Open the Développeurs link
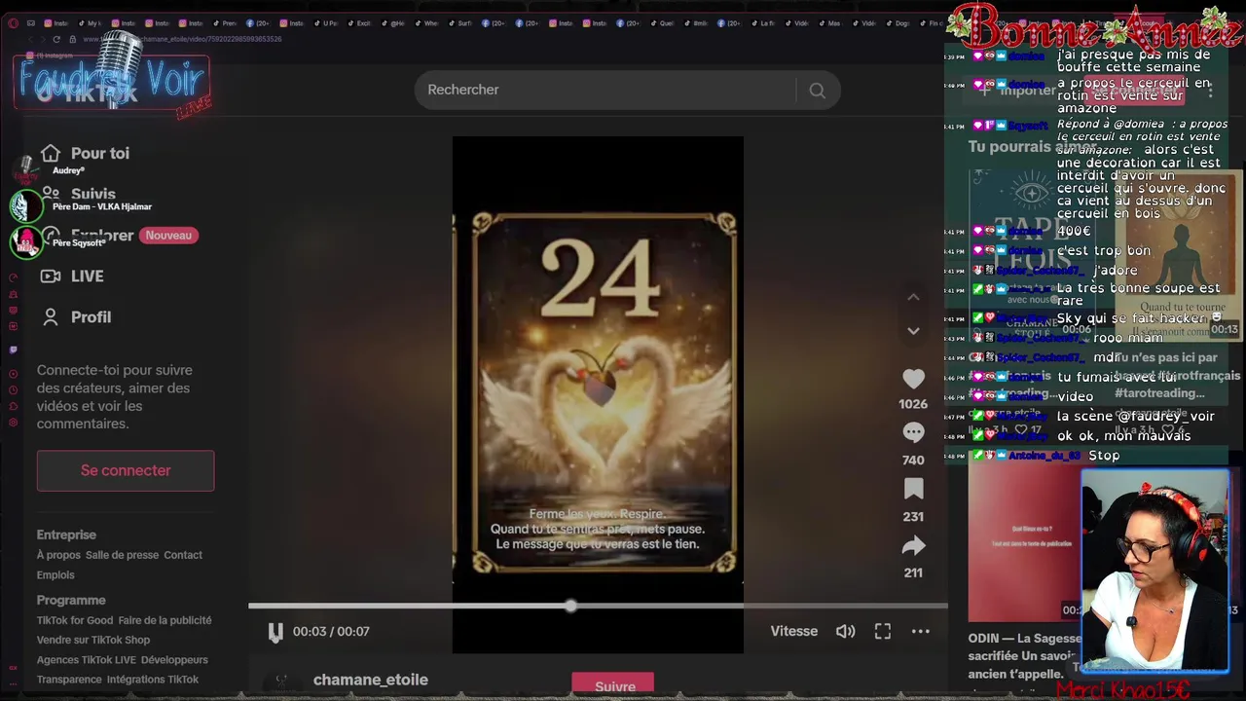1246x701 pixels. [174, 660]
